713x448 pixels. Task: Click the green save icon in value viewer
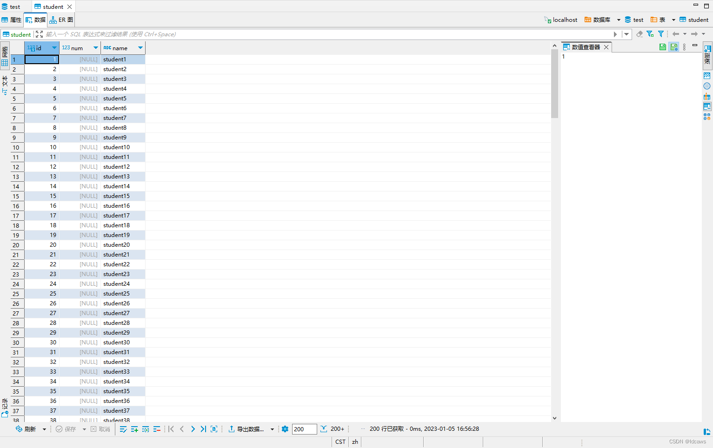click(663, 47)
